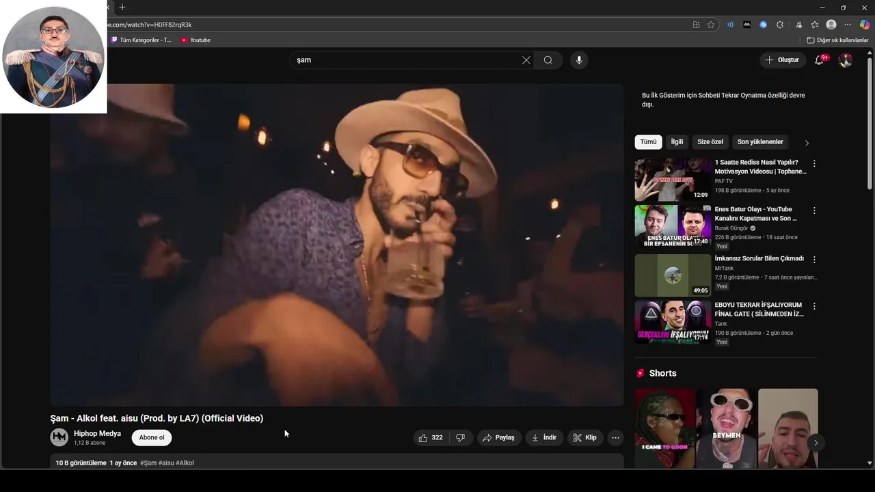Click the Shorts section heading
Screen dimensions: 875x492
pos(662,373)
